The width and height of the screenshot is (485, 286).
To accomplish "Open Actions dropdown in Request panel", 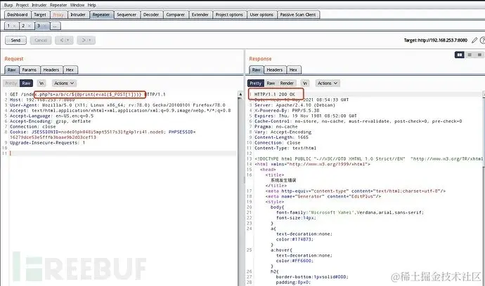I will click(x=64, y=83).
